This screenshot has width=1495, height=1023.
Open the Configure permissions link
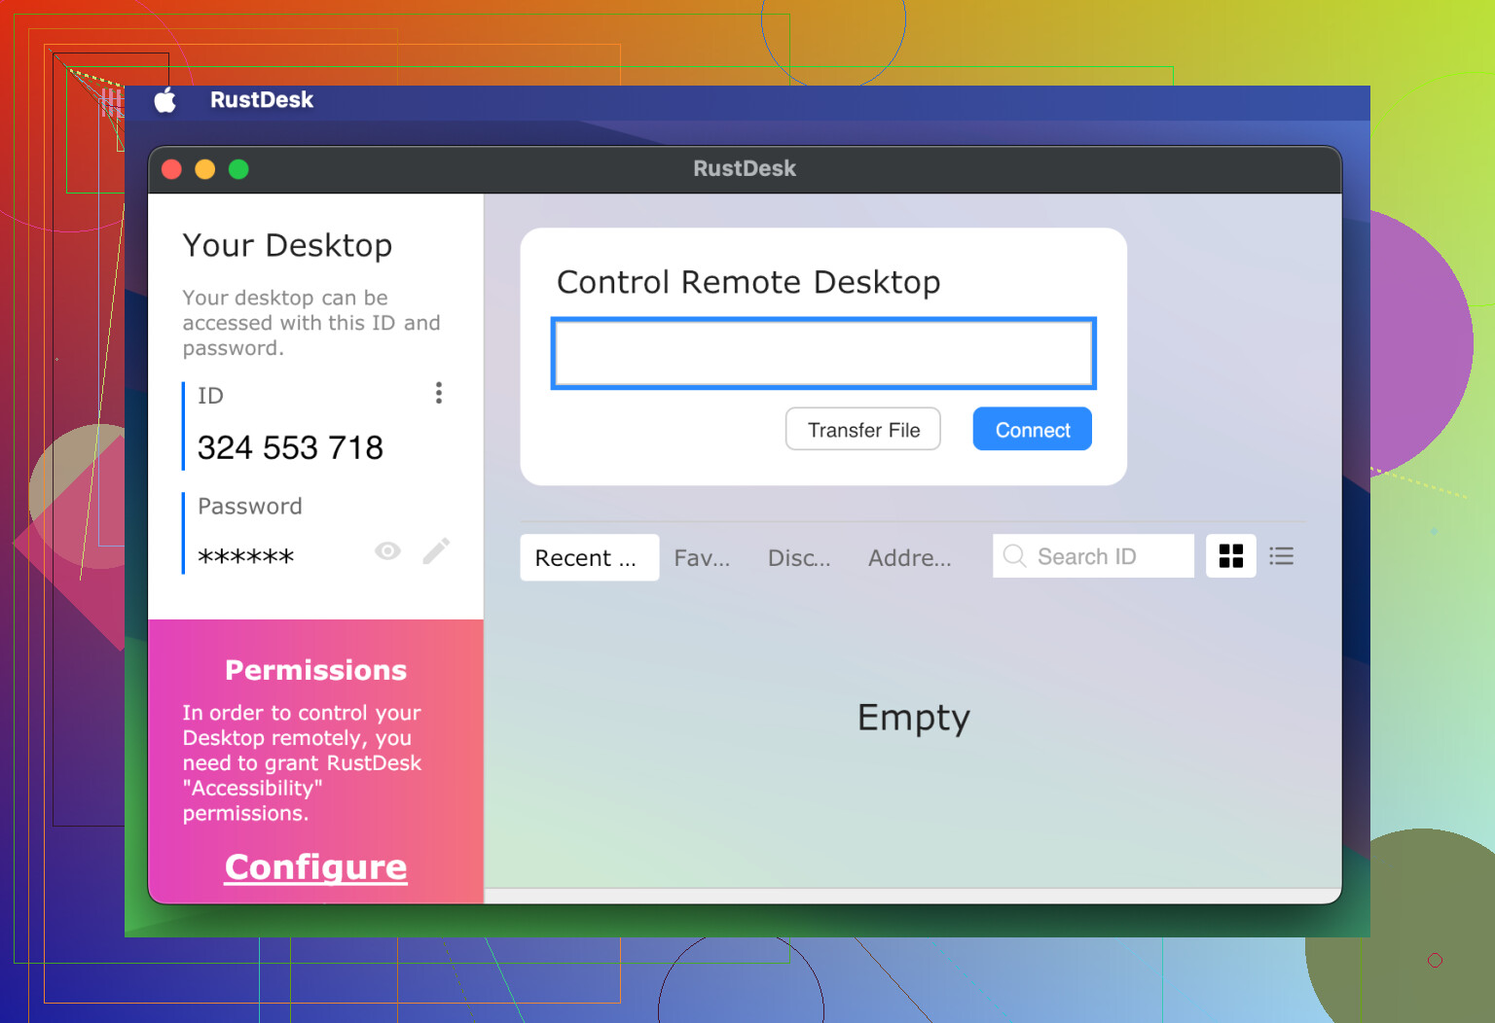click(x=315, y=866)
